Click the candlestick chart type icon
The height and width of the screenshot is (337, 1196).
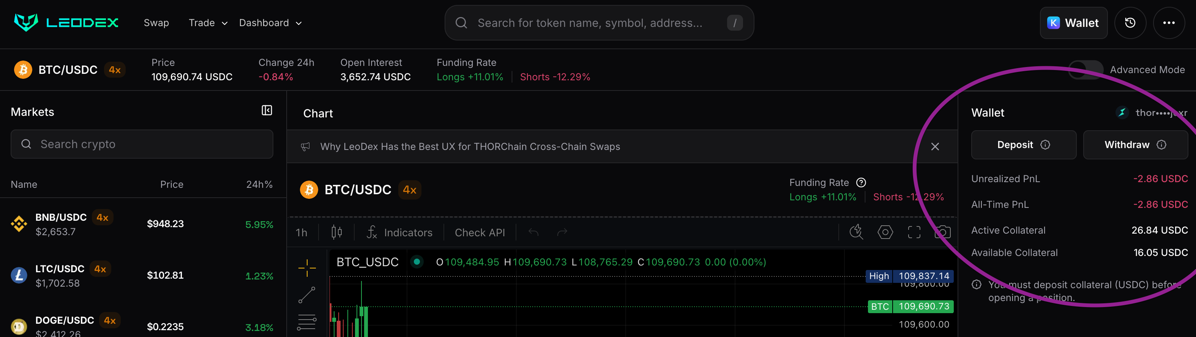tap(337, 232)
